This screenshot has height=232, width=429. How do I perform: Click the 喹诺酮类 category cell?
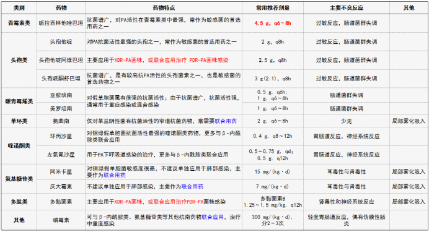[19, 146]
